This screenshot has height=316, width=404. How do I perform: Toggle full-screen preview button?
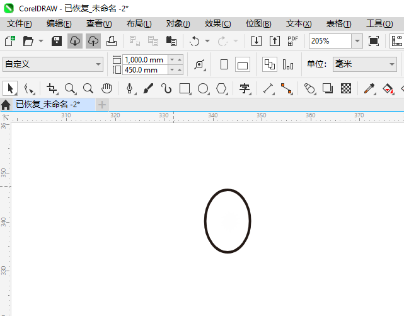pyautogui.click(x=374, y=41)
